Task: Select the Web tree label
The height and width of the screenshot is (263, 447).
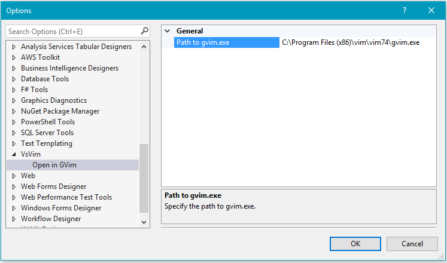Action: tap(28, 176)
